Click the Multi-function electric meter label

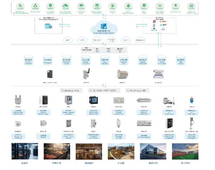[x=94, y=112]
